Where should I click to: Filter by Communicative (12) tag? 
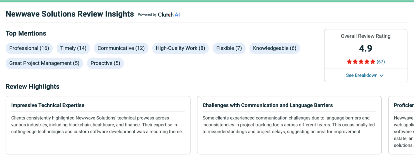pos(121,48)
